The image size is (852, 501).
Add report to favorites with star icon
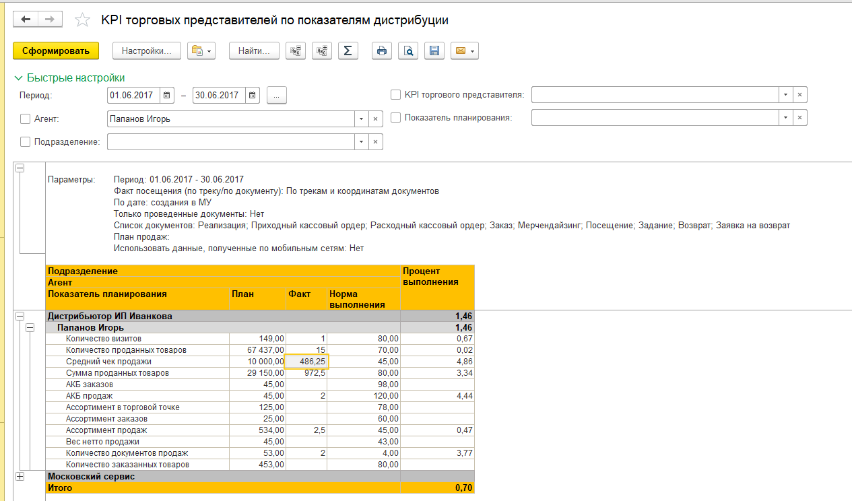pyautogui.click(x=82, y=20)
